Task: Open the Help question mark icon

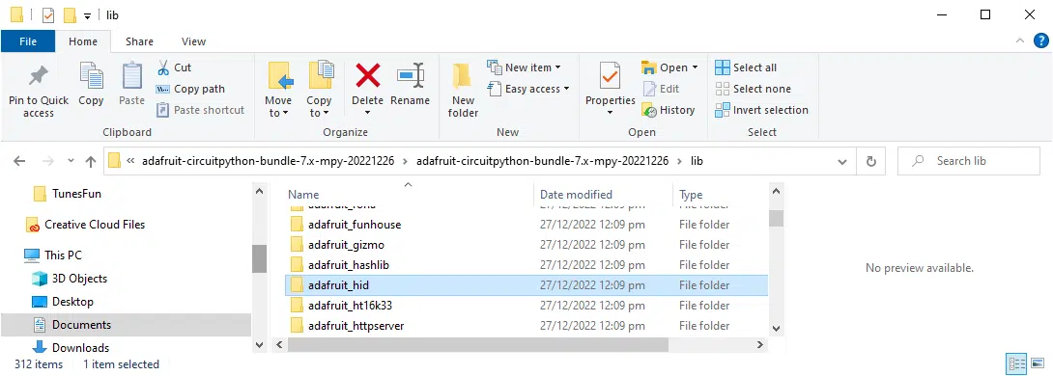Action: click(1040, 41)
